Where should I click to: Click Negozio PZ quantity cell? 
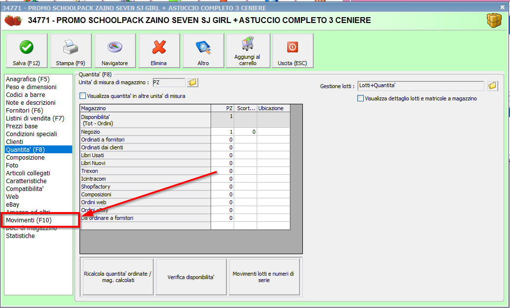(222, 132)
